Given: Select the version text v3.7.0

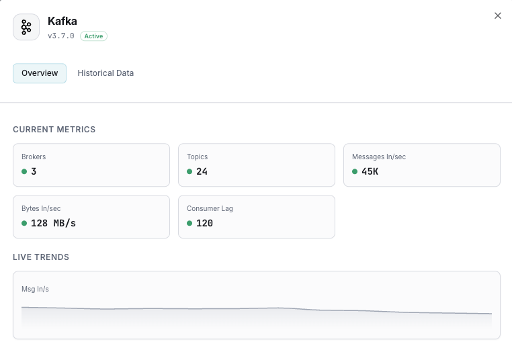Looking at the screenshot, I should [x=61, y=36].
